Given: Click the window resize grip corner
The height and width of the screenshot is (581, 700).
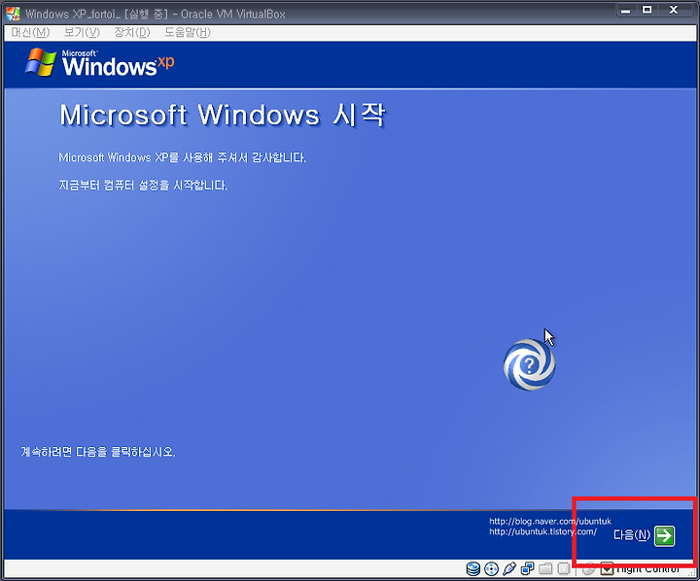Looking at the screenshot, I should (693, 572).
